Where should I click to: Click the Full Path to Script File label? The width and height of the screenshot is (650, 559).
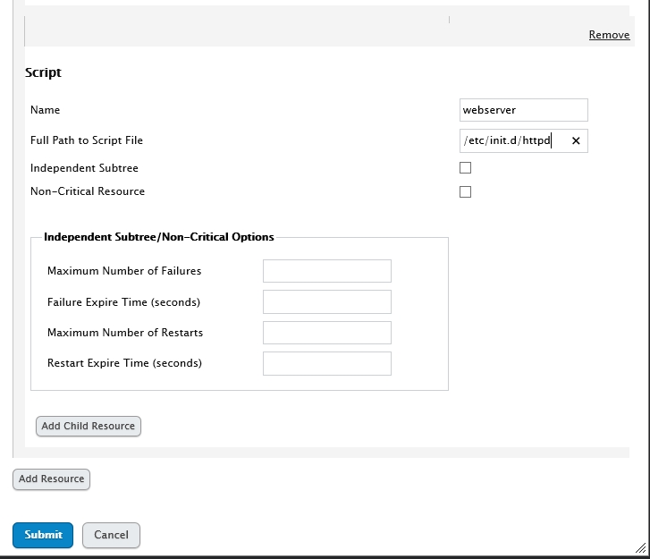pos(87,140)
